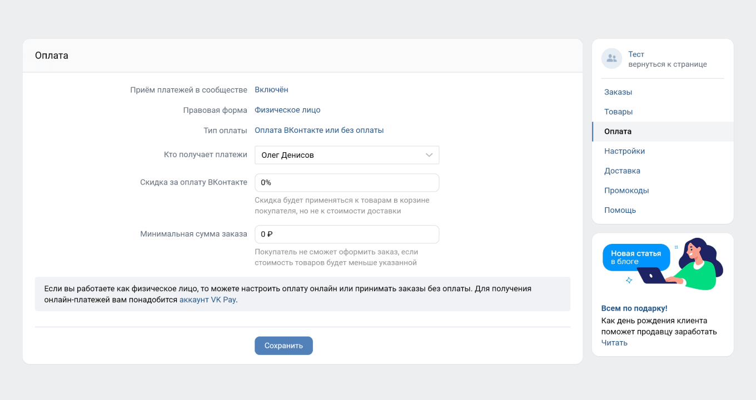Viewport: 756px width, 400px height.
Task: Click вернуться к странице link
Action: click(667, 64)
